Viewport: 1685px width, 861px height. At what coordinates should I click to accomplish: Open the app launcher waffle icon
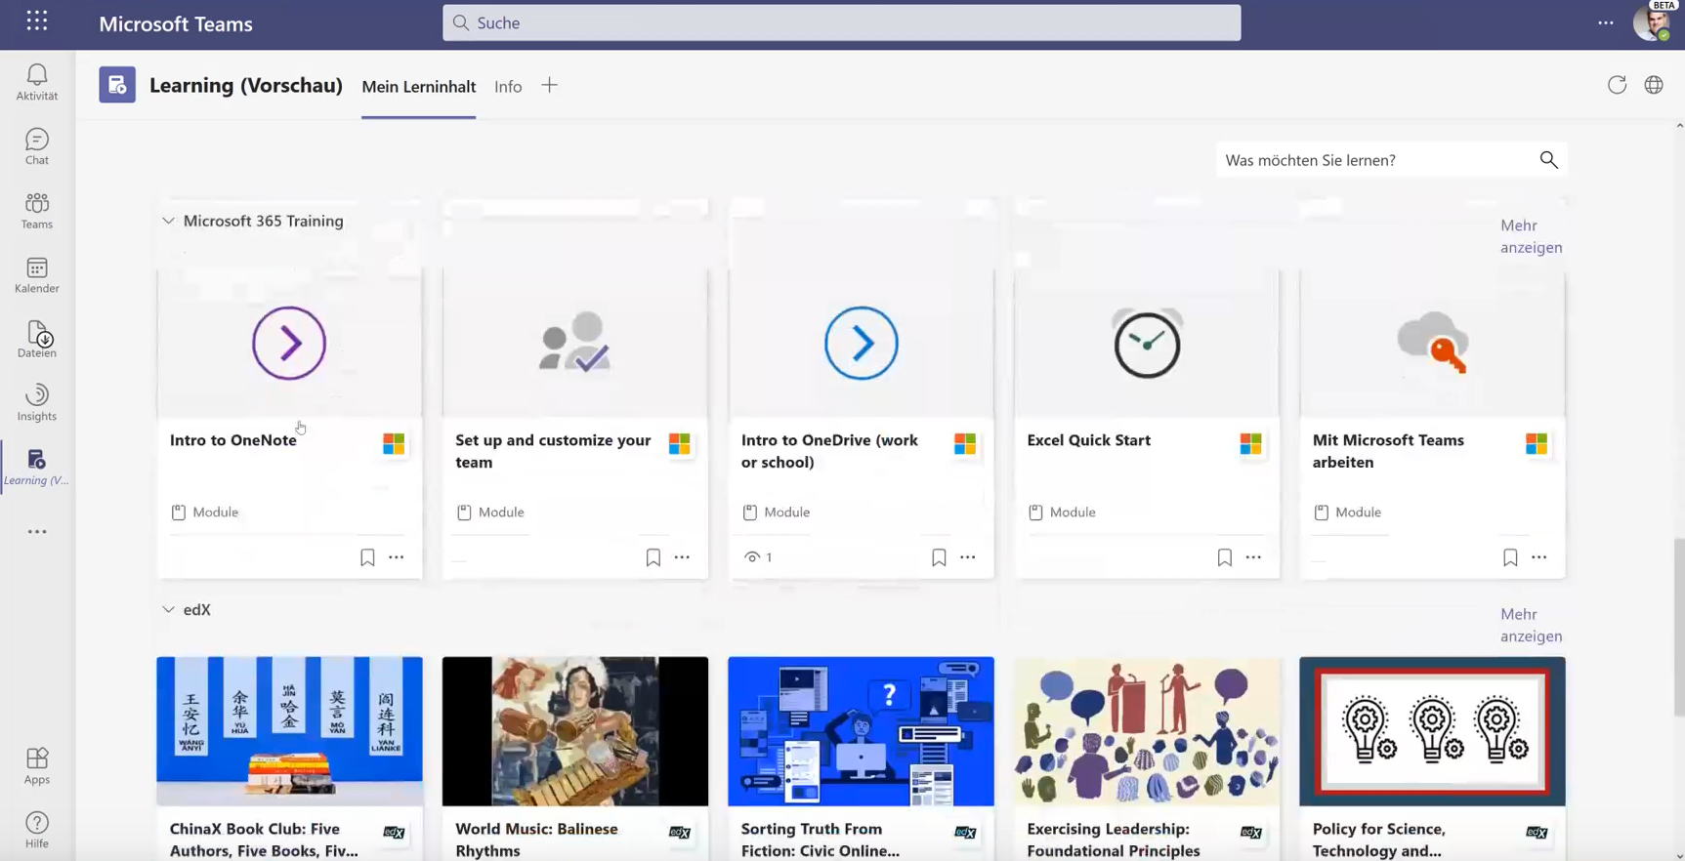pos(37,21)
